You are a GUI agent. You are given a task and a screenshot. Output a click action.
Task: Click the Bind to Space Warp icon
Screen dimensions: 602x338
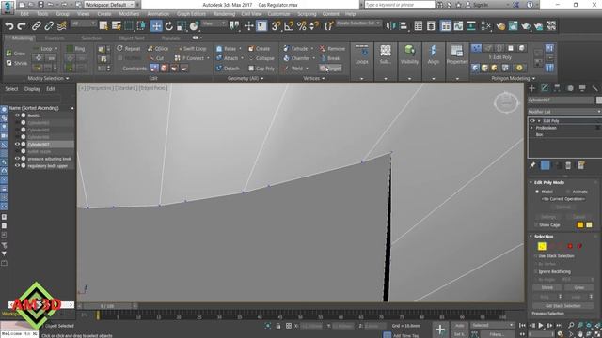61,26
